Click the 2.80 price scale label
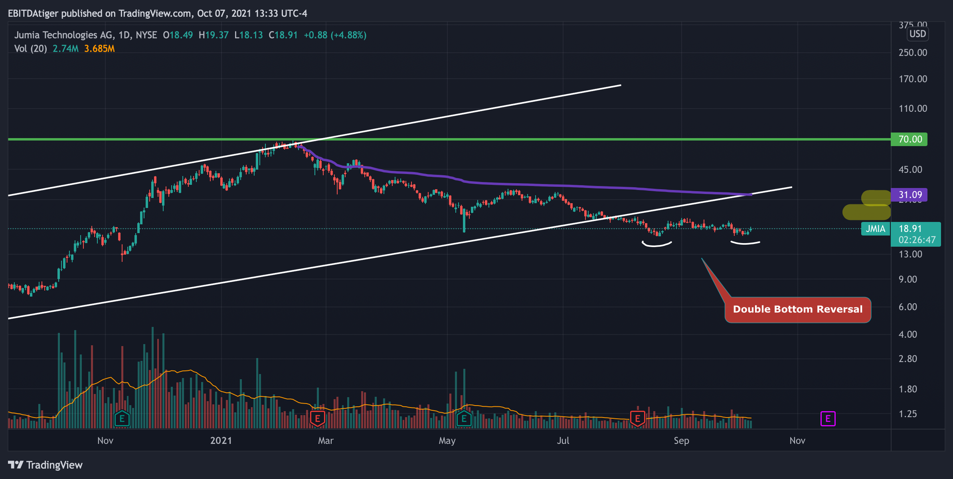Viewport: 953px width, 479px height. pos(908,359)
